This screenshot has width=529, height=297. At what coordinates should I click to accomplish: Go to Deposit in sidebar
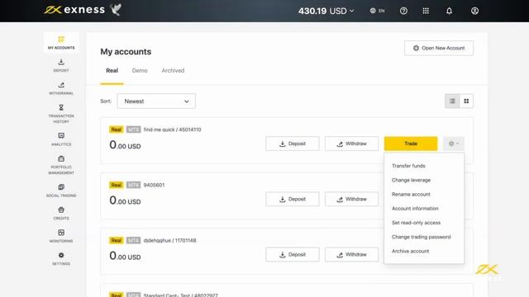click(61, 65)
